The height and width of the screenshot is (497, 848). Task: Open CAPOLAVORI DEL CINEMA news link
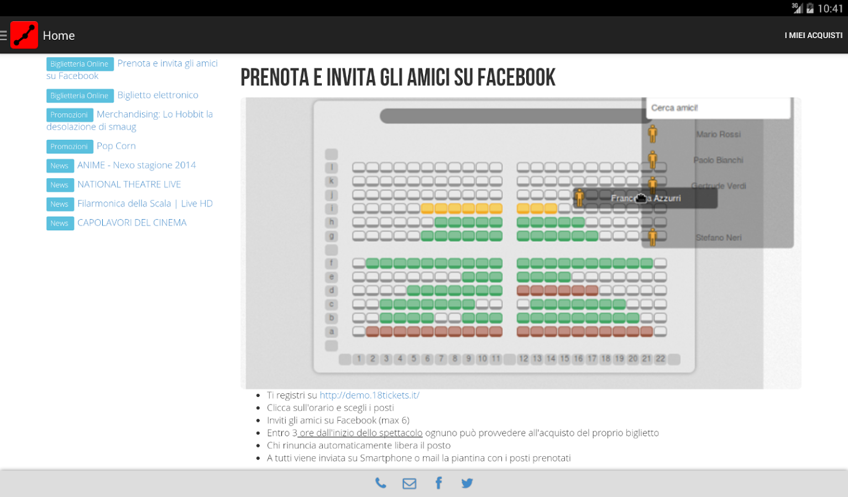[132, 223]
